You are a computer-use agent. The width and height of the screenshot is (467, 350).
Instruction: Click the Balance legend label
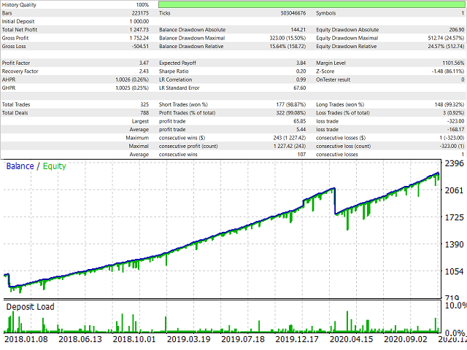click(x=20, y=166)
